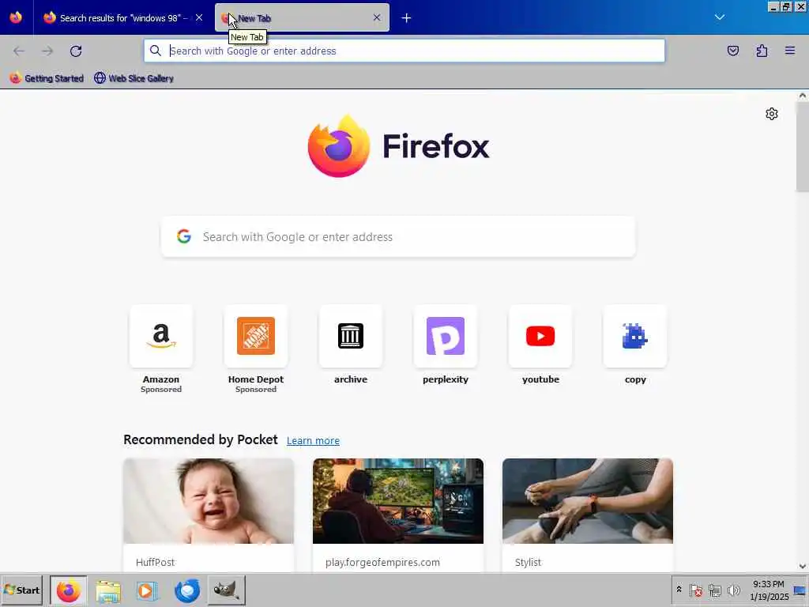This screenshot has height=607, width=809.
Task: Click the Stylist source label
Action: click(x=528, y=562)
